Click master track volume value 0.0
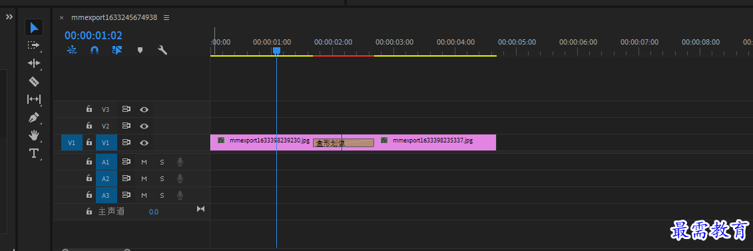This screenshot has width=753, height=251. pyautogui.click(x=154, y=212)
